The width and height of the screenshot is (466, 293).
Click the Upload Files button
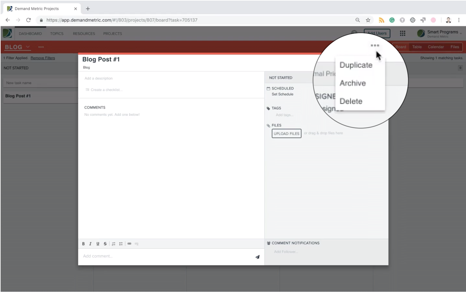pyautogui.click(x=286, y=134)
